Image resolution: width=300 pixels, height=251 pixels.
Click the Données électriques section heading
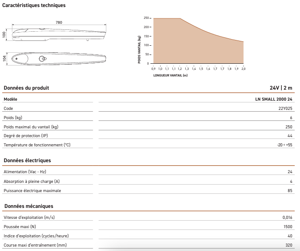click(x=27, y=160)
